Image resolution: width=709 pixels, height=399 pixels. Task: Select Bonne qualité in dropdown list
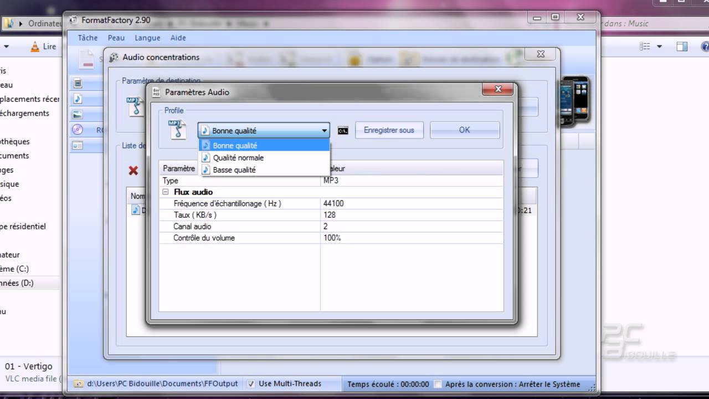pyautogui.click(x=264, y=145)
